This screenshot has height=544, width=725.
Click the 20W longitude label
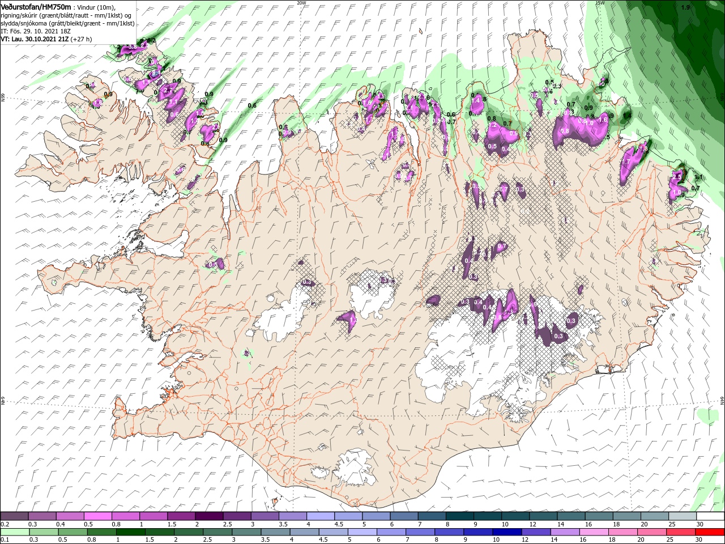[301, 3]
